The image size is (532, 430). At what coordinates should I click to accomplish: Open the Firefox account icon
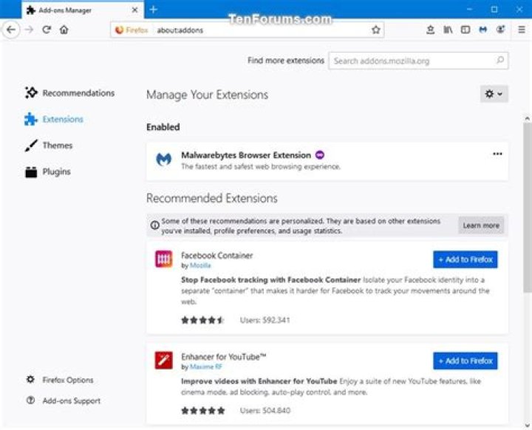click(500, 30)
